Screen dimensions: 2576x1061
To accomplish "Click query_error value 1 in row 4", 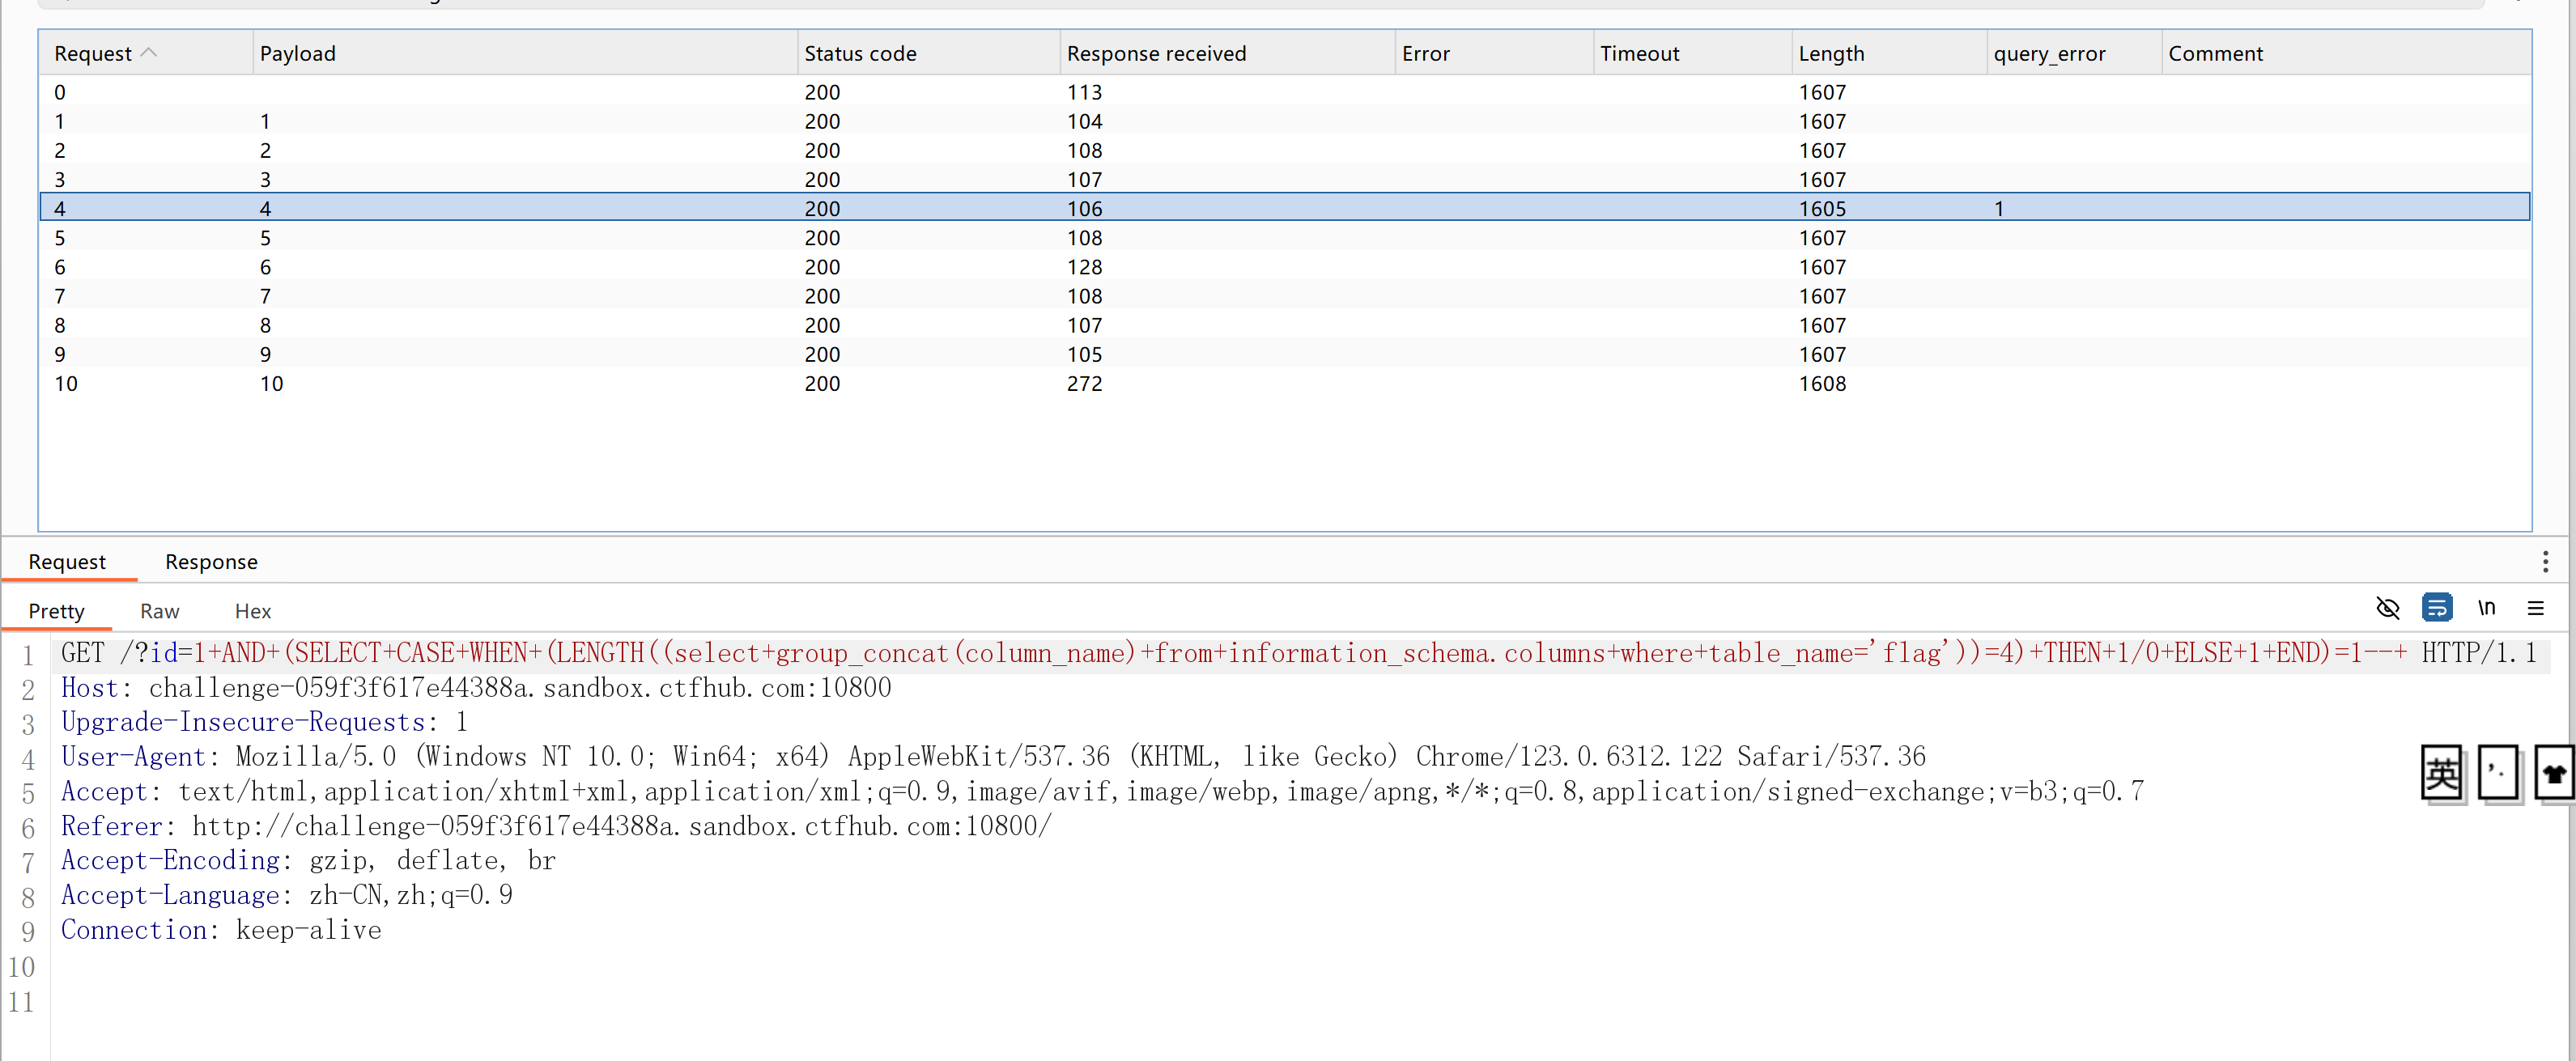I will 1999,208.
